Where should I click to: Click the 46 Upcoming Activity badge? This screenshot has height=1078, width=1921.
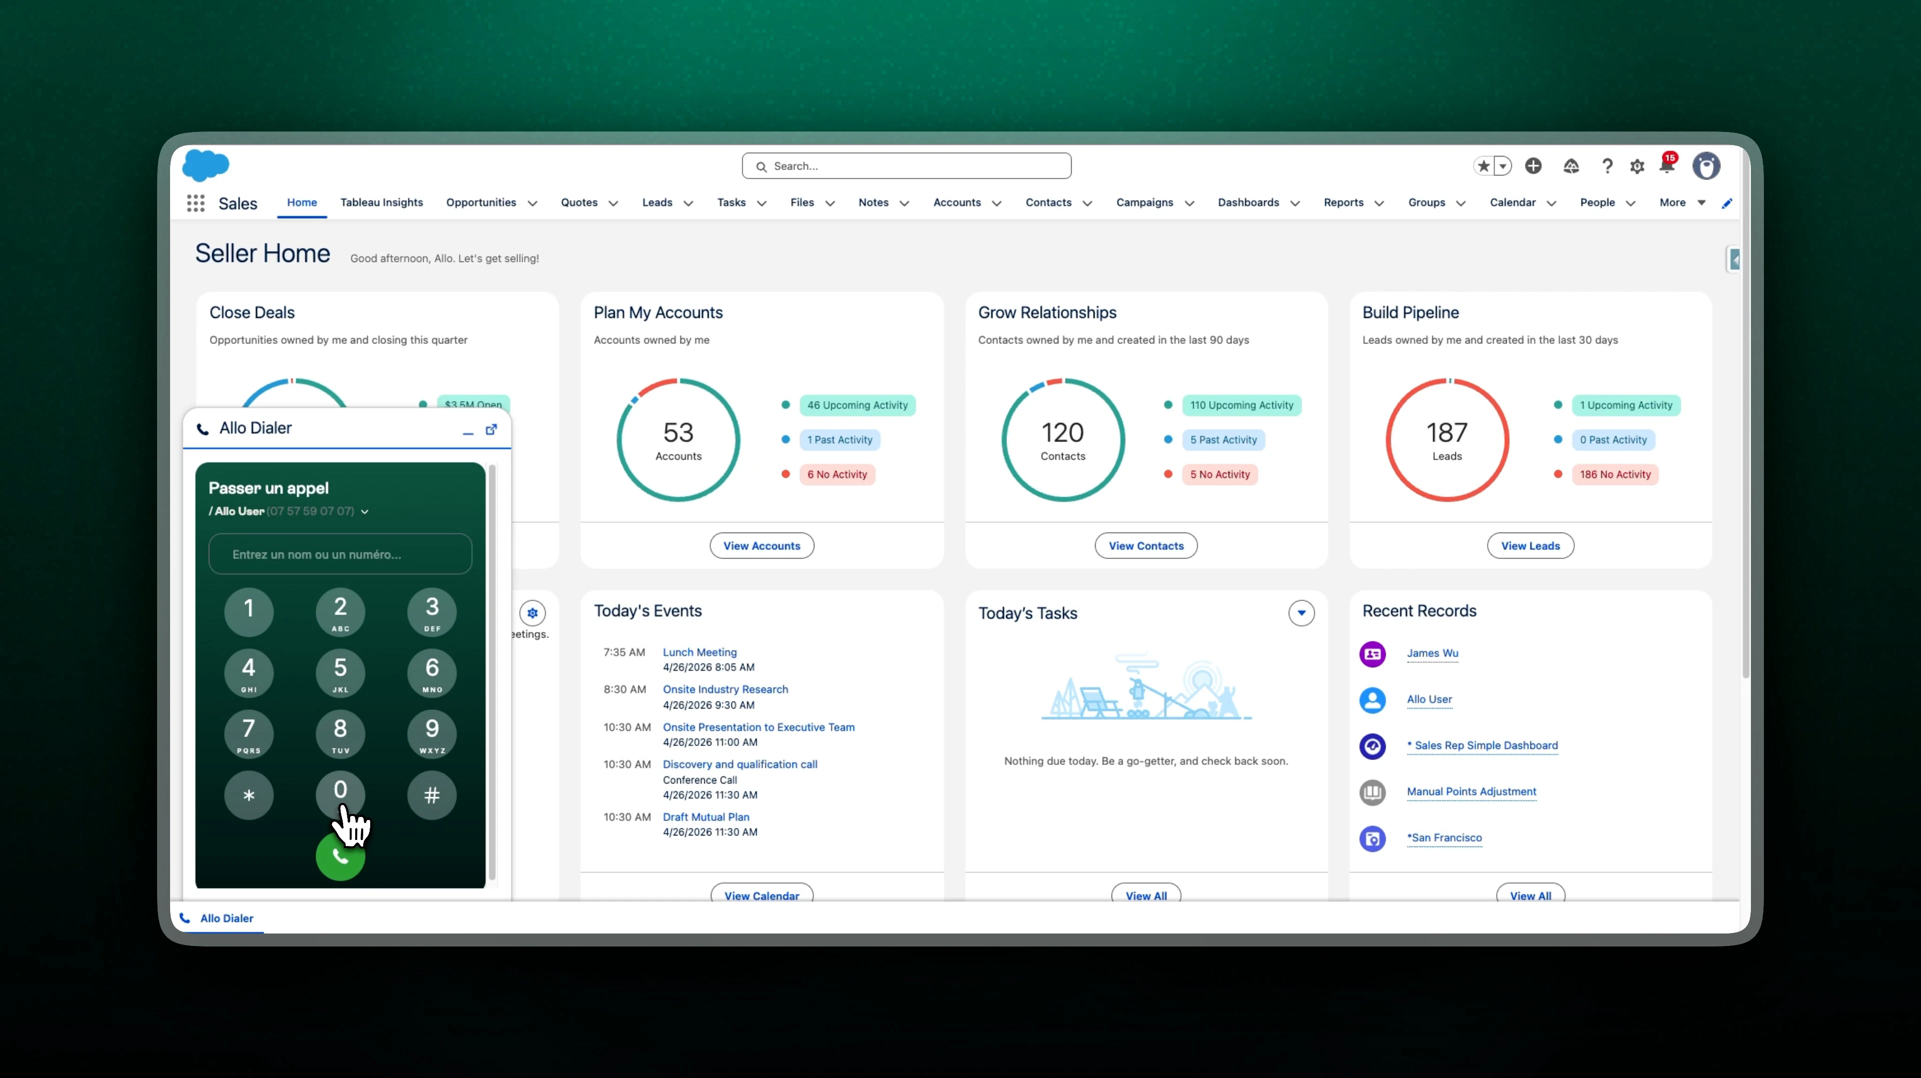[857, 405]
